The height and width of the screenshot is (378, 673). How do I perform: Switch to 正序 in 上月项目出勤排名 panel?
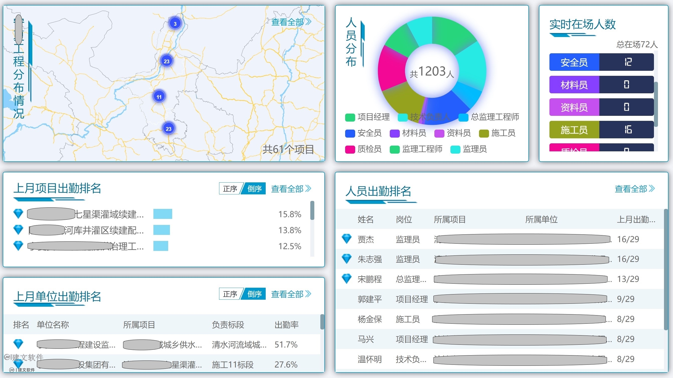230,188
